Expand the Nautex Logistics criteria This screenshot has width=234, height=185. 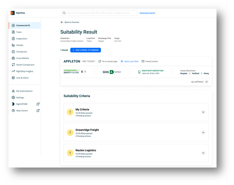pos(203,153)
